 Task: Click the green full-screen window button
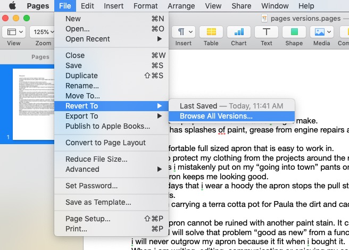pyautogui.click(x=27, y=18)
